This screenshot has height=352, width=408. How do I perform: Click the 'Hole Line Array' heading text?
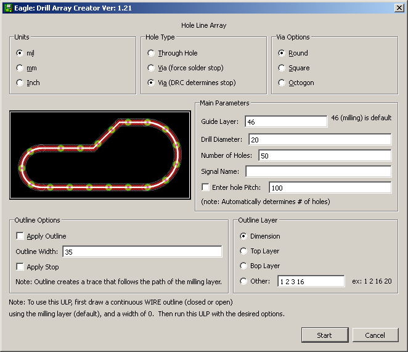click(x=204, y=25)
